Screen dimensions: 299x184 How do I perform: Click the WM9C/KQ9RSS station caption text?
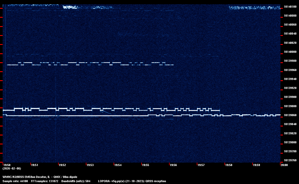pyautogui.click(x=40, y=177)
